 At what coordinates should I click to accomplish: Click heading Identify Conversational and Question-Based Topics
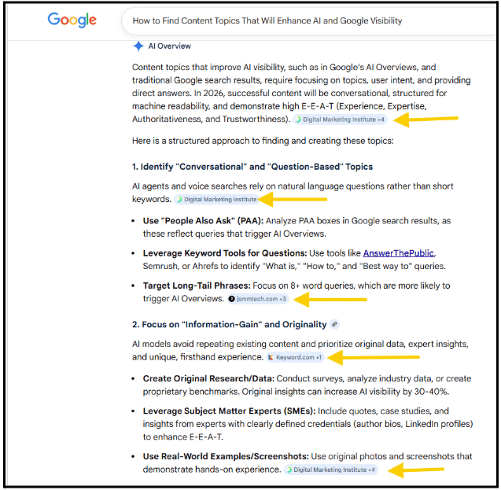pyautogui.click(x=252, y=167)
